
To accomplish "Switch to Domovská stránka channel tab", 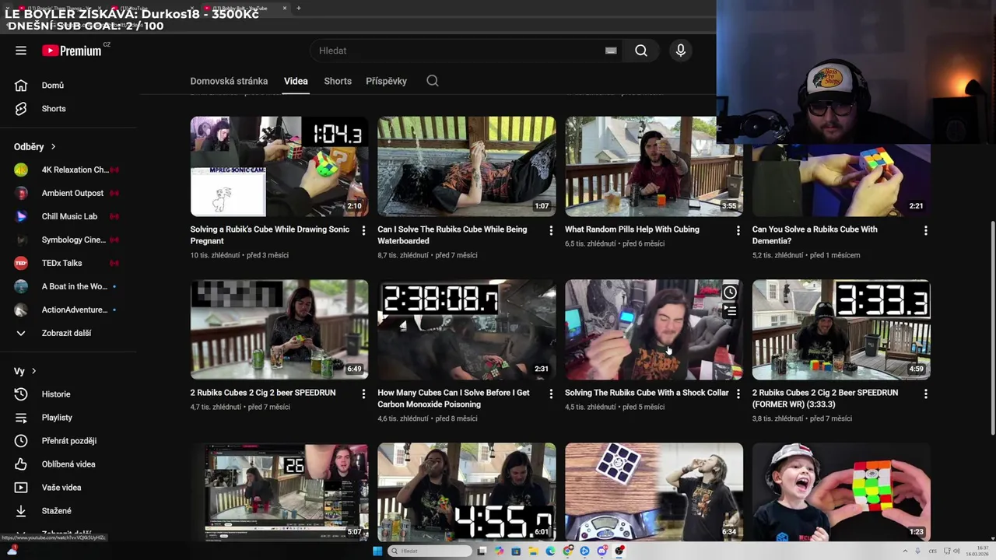I will click(229, 81).
